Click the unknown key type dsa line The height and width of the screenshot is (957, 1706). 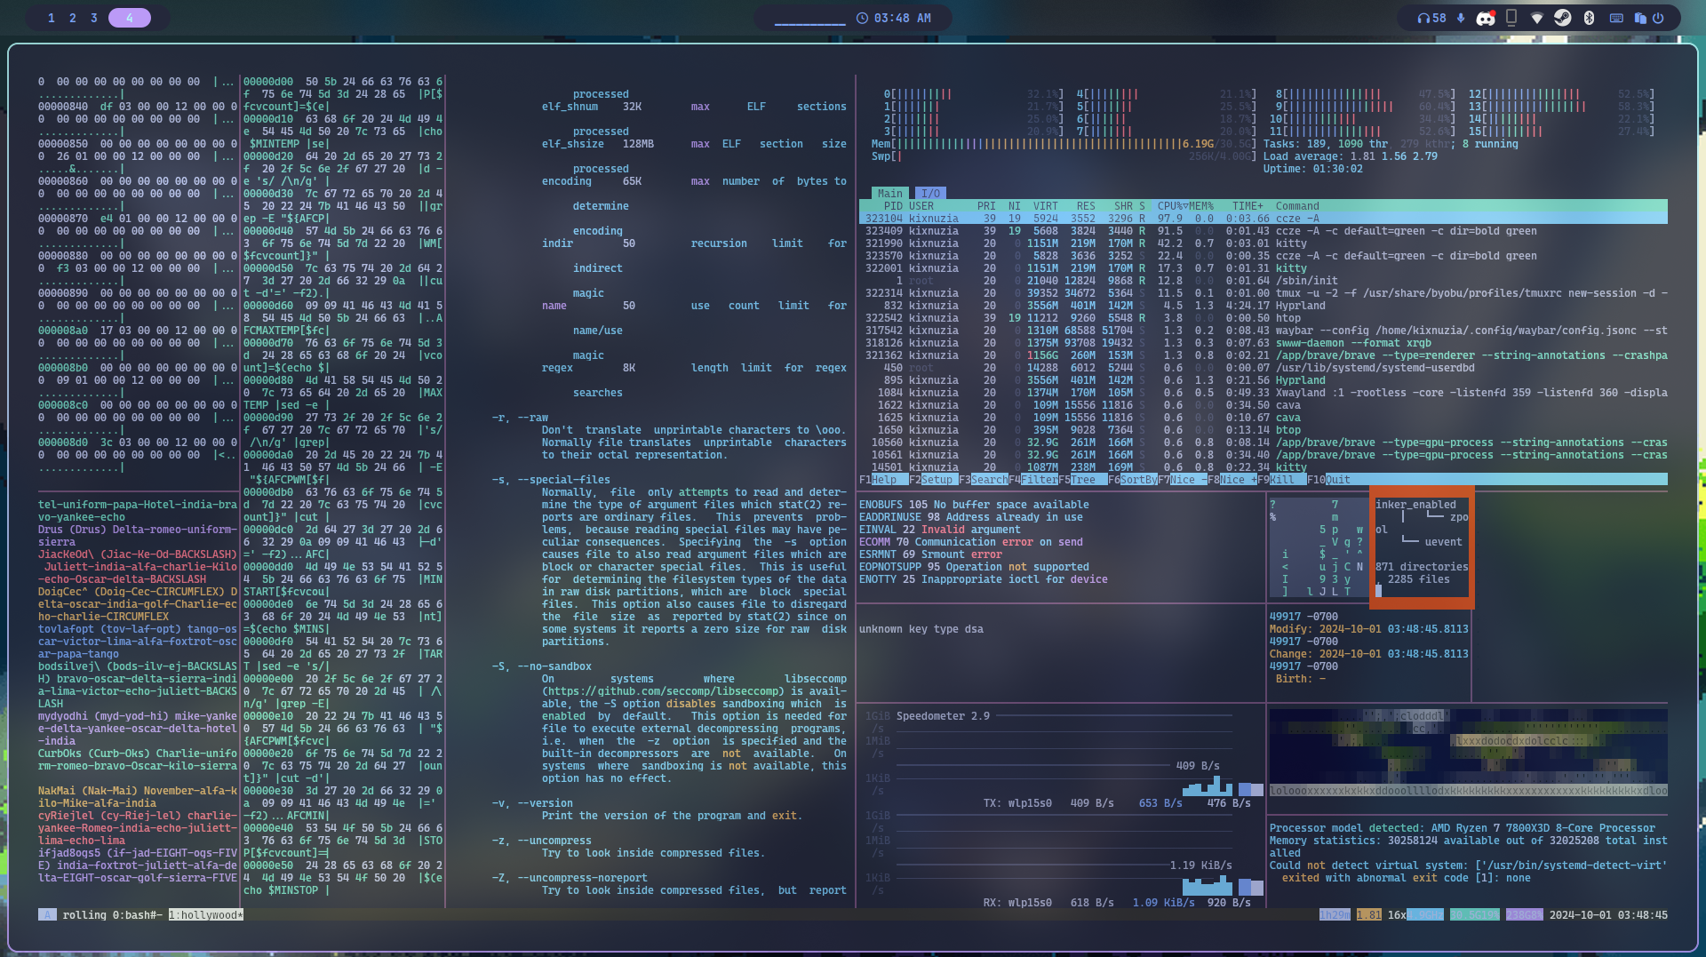coord(921,629)
